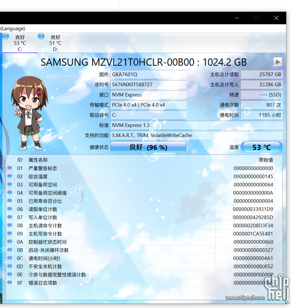Click status orb of row 09 主机写命令计数
Viewport: 294px width, 308px height.
[10, 233]
